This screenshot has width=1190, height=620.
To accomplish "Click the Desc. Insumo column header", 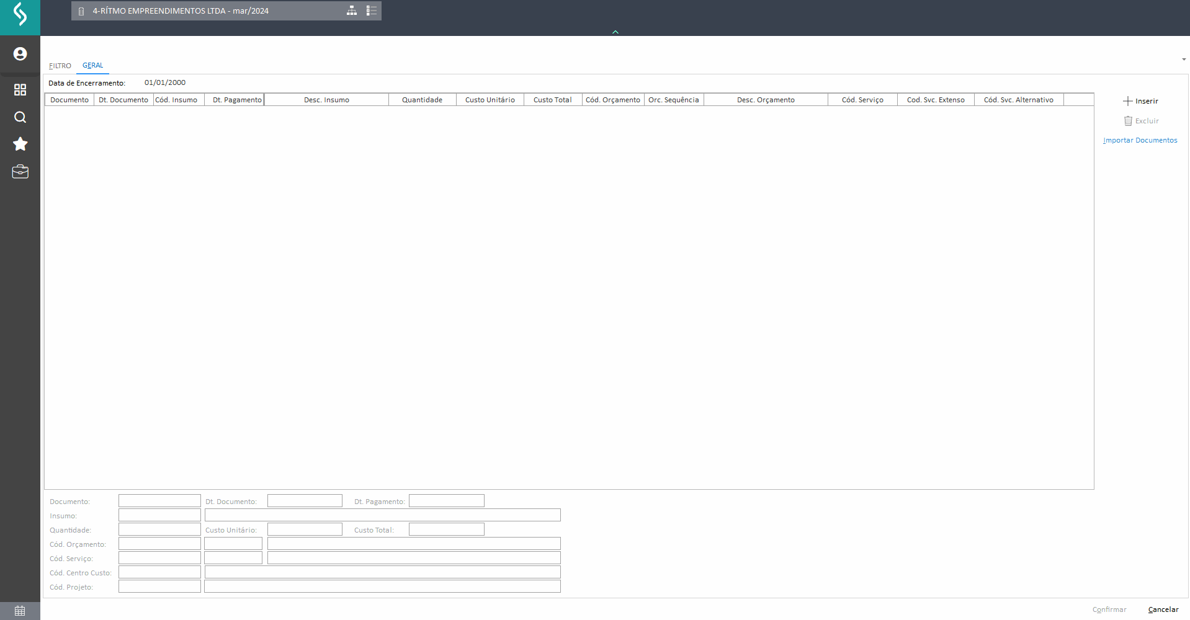I will point(326,100).
